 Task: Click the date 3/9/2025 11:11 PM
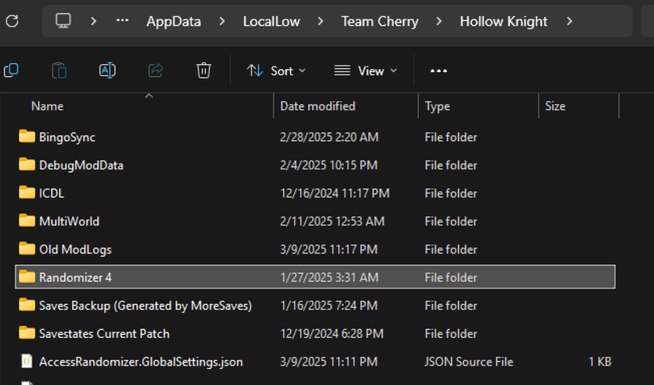pos(329,362)
